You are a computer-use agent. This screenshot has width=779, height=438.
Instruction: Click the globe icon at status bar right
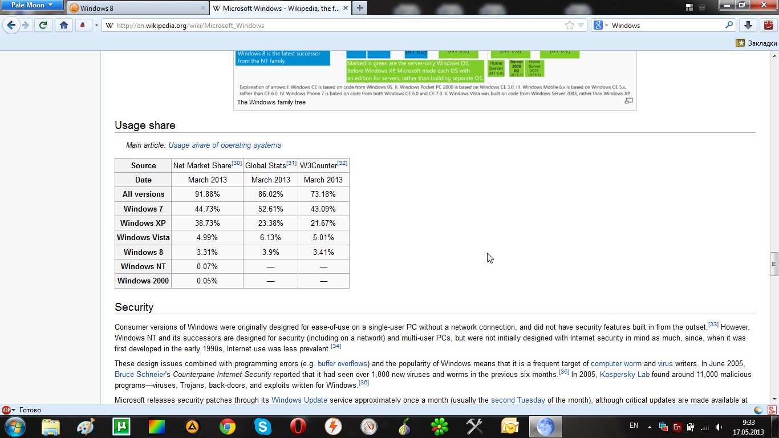(x=758, y=410)
